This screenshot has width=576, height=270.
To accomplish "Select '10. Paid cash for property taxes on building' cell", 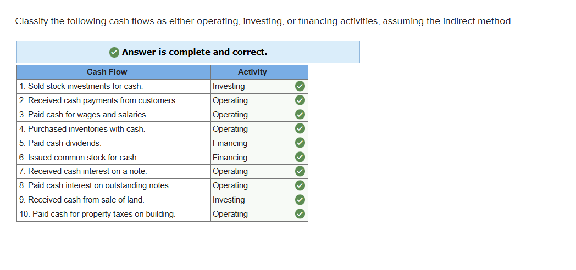I will click(x=97, y=214).
